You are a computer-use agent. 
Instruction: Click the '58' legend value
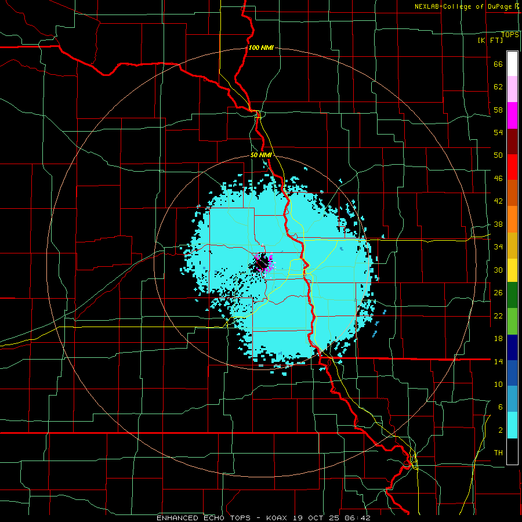[x=498, y=110]
